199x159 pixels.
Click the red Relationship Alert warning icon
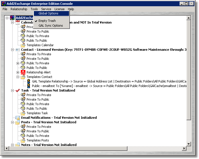tap(23, 72)
